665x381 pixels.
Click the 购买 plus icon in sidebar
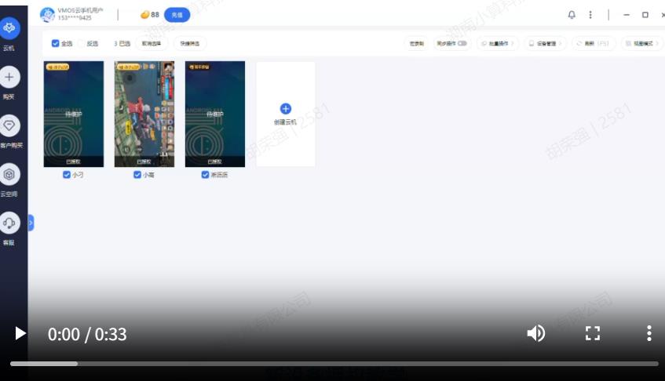click(x=9, y=77)
